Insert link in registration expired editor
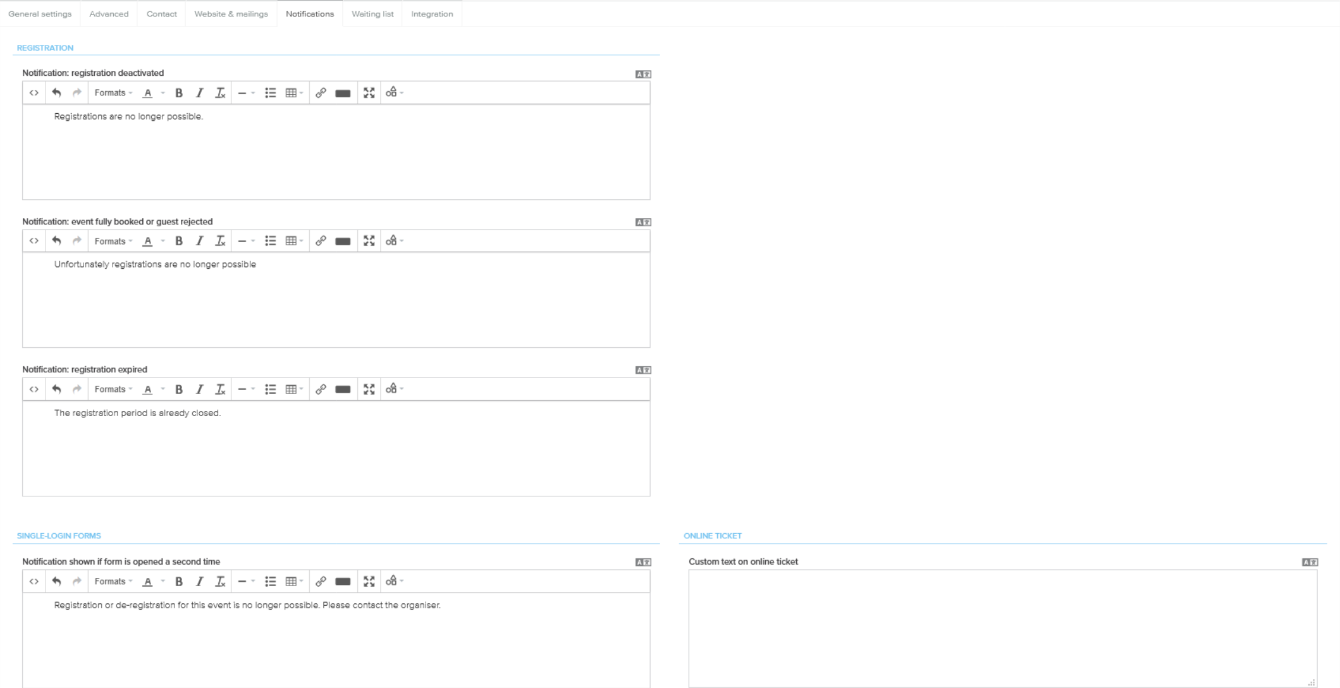 tap(321, 389)
